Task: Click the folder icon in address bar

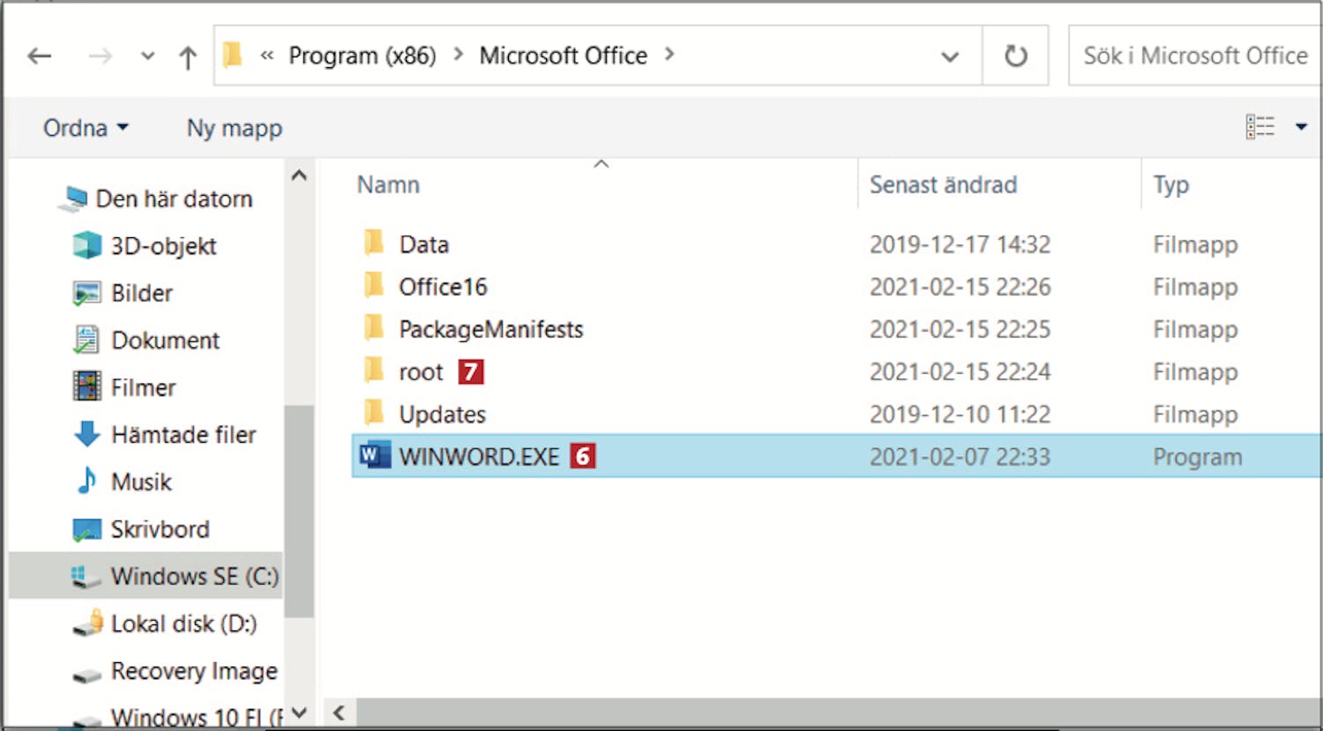Action: 233,56
